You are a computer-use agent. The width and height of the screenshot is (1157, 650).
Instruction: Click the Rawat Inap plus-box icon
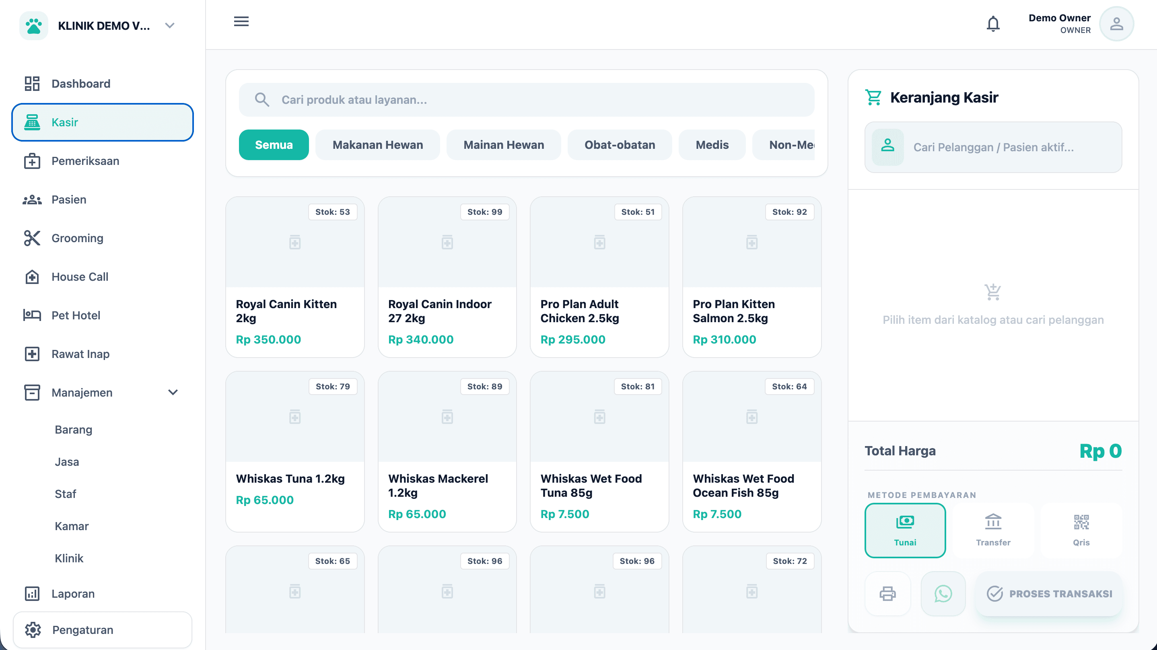click(32, 354)
